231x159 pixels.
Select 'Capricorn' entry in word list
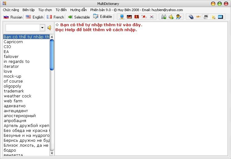13,42
